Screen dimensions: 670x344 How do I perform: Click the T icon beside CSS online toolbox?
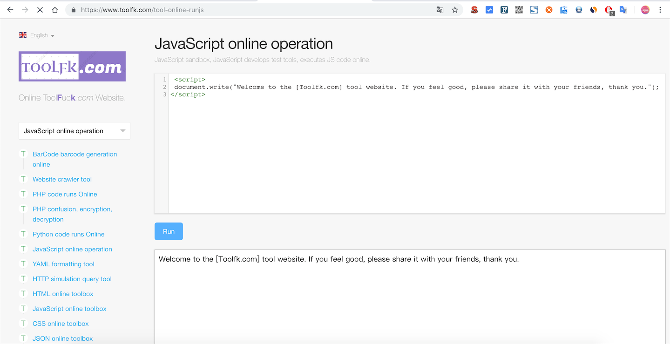pyautogui.click(x=23, y=323)
